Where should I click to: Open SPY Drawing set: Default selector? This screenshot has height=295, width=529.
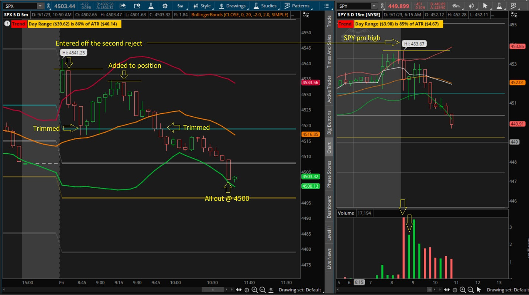(508, 290)
